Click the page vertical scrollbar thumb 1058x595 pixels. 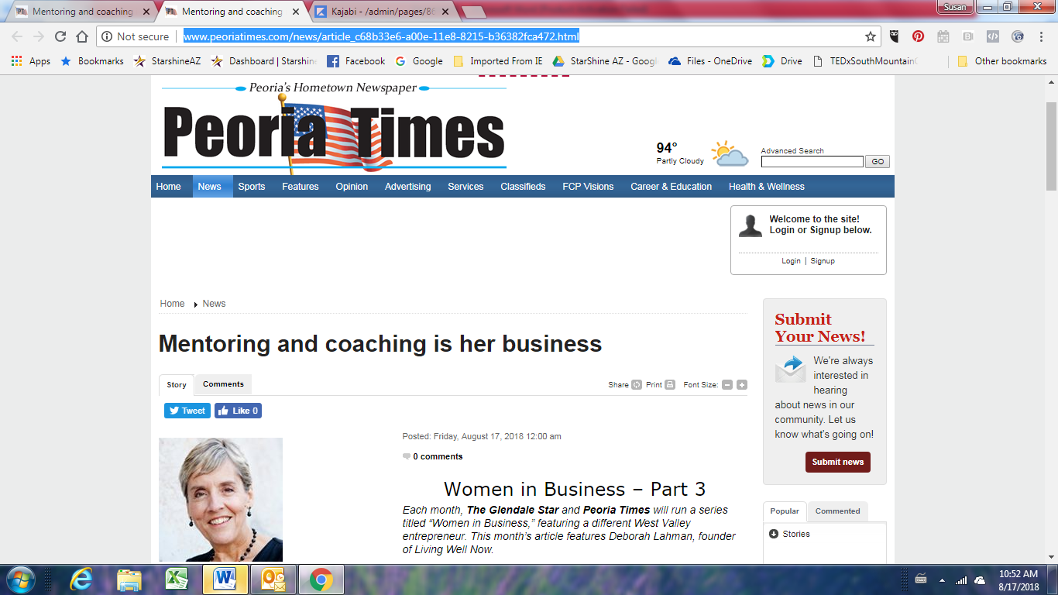click(1051, 145)
